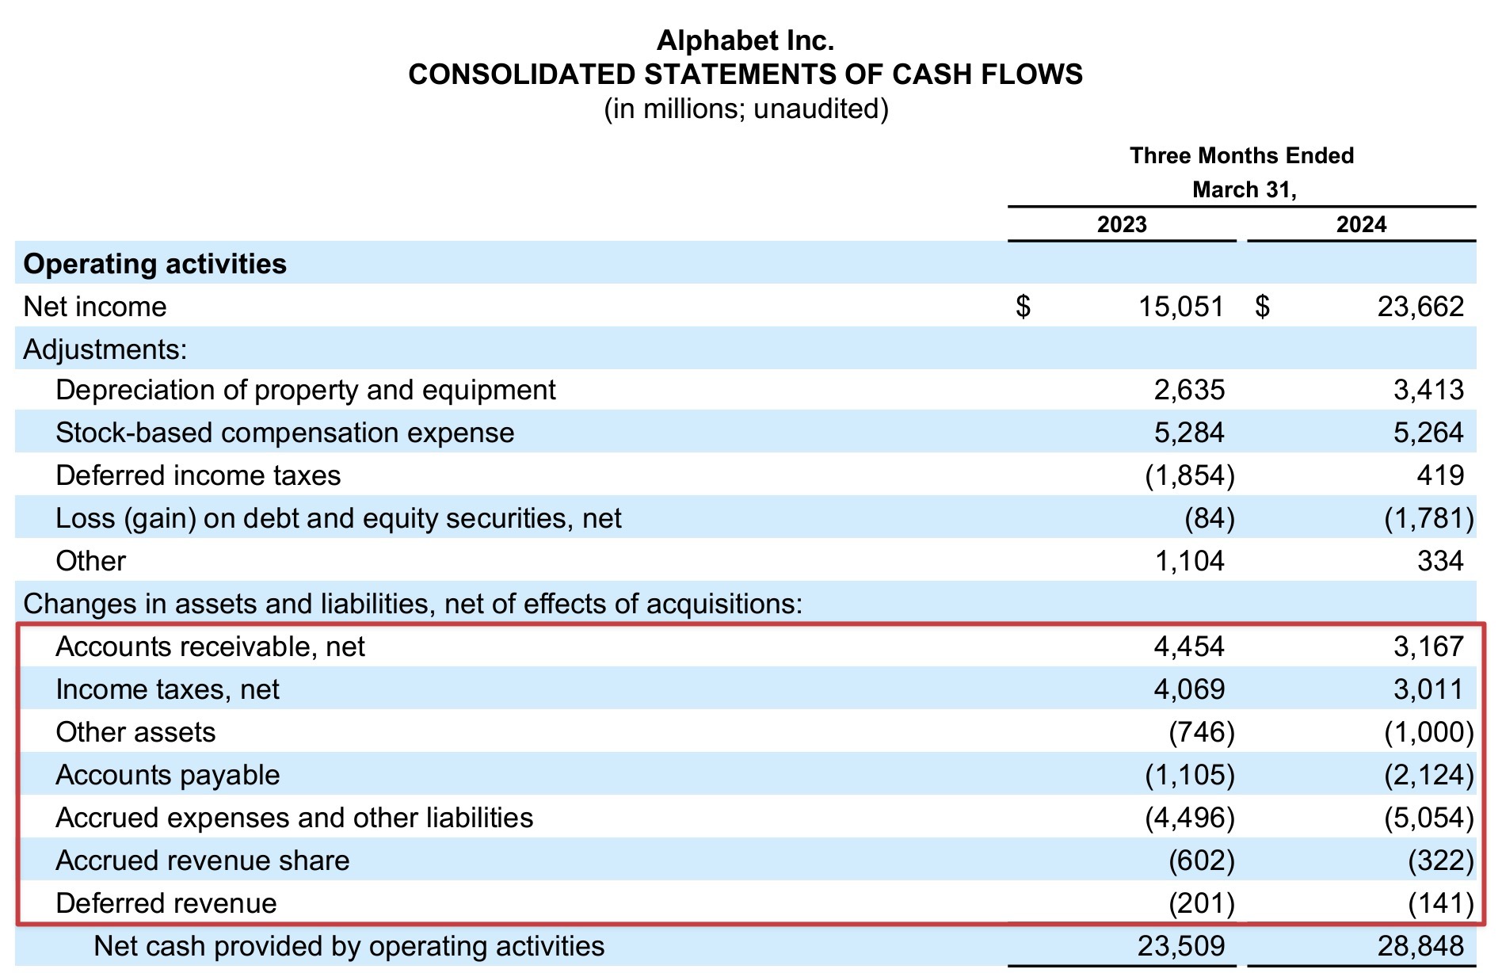The width and height of the screenshot is (1502, 973).
Task: Click 'Accounts payable' row label
Action: coord(168,776)
